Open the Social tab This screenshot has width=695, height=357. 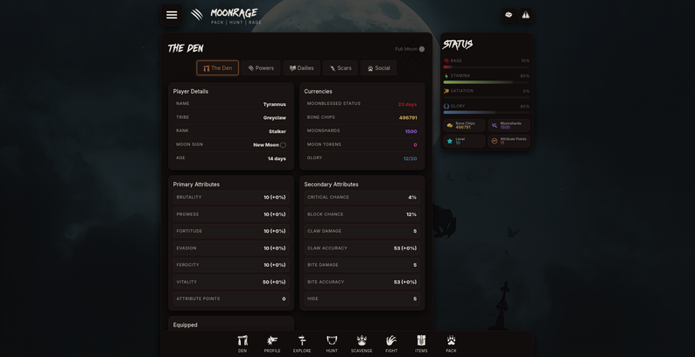[378, 68]
